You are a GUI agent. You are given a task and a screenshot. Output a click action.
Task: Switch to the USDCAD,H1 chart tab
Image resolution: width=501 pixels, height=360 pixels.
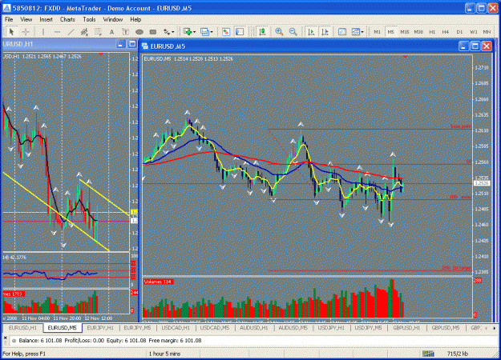pyautogui.click(x=176, y=328)
